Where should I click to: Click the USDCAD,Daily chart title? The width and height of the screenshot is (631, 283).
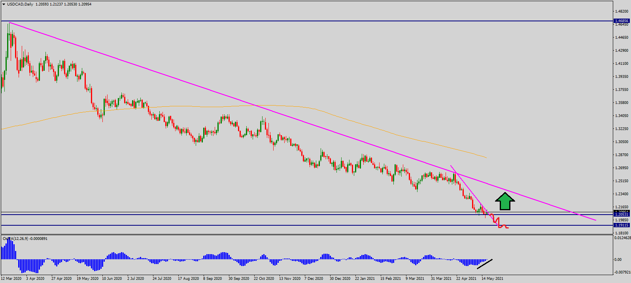[x=20, y=4]
